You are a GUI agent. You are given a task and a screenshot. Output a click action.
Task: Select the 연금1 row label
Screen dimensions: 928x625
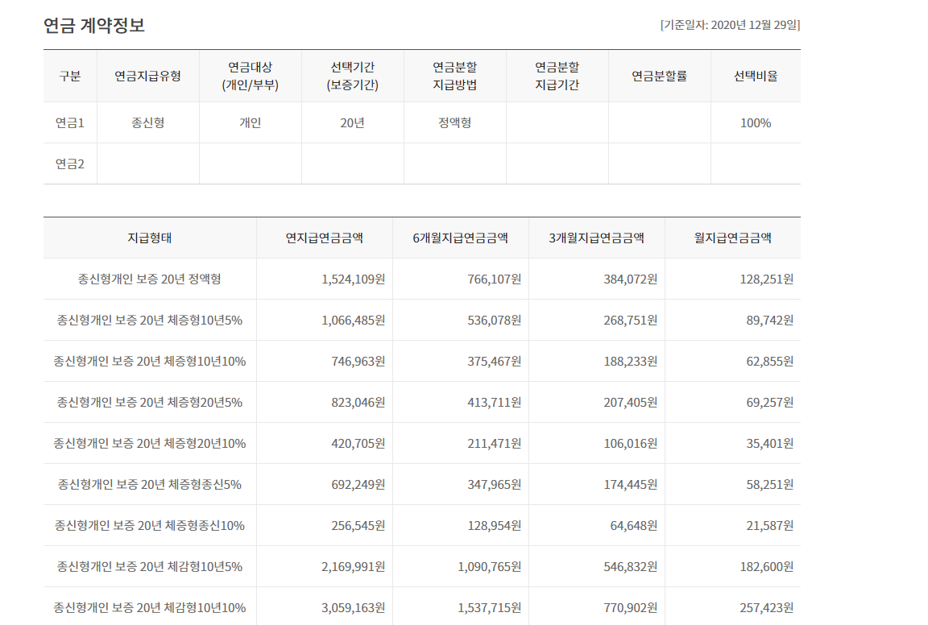70,123
